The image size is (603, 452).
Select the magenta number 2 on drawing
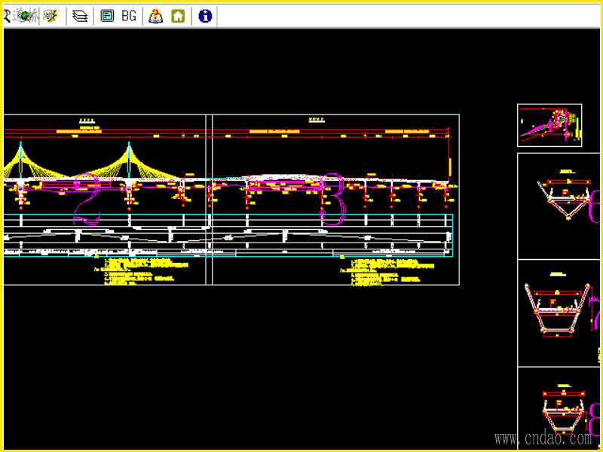click(x=87, y=199)
